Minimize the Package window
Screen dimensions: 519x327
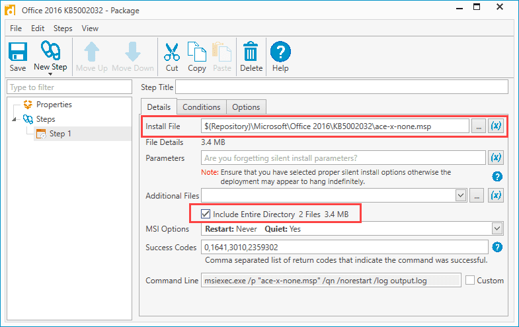pyautogui.click(x=459, y=8)
